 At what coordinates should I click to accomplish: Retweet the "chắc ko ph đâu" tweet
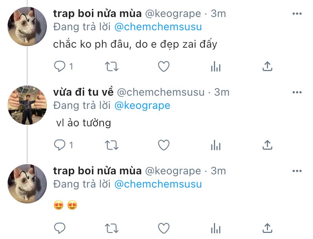(x=111, y=67)
